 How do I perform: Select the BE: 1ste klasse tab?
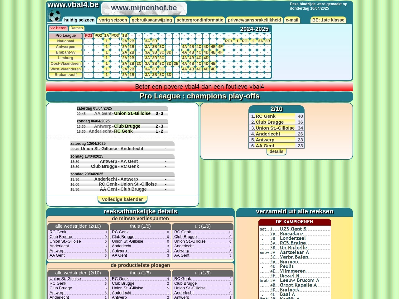point(328,20)
